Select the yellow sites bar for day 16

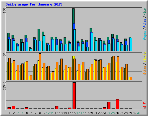pyautogui.click(x=73, y=57)
